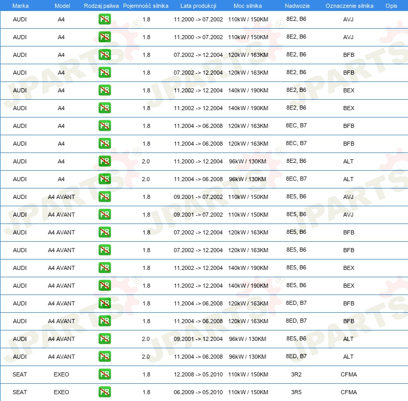Select the Rodzaj paliwa column header
Screen dimensions: 408x401
[101, 6]
